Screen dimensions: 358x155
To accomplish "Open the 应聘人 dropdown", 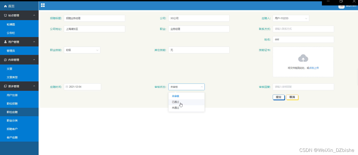I will click(x=291, y=18).
